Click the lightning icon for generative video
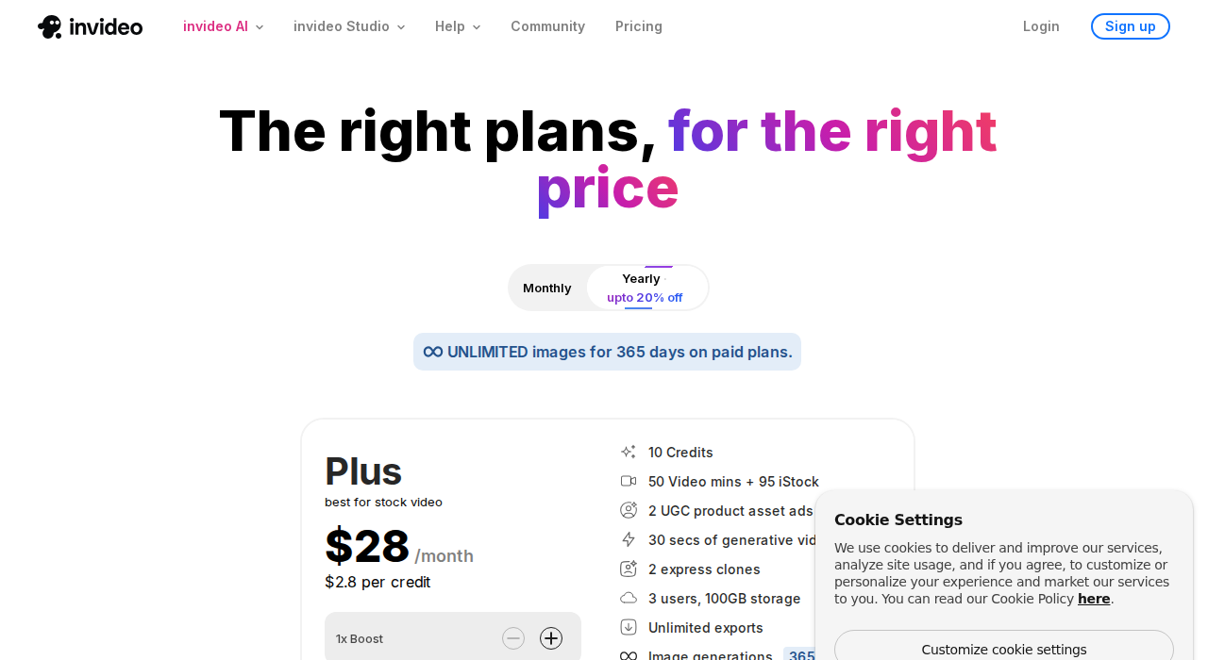The image size is (1208, 660). click(629, 539)
